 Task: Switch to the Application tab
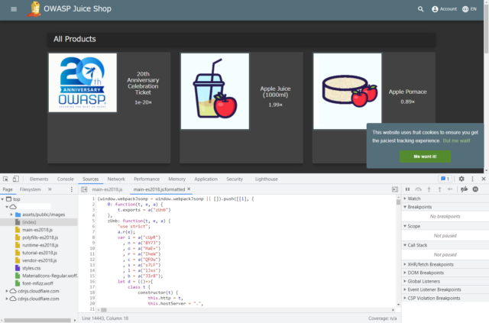click(x=206, y=179)
